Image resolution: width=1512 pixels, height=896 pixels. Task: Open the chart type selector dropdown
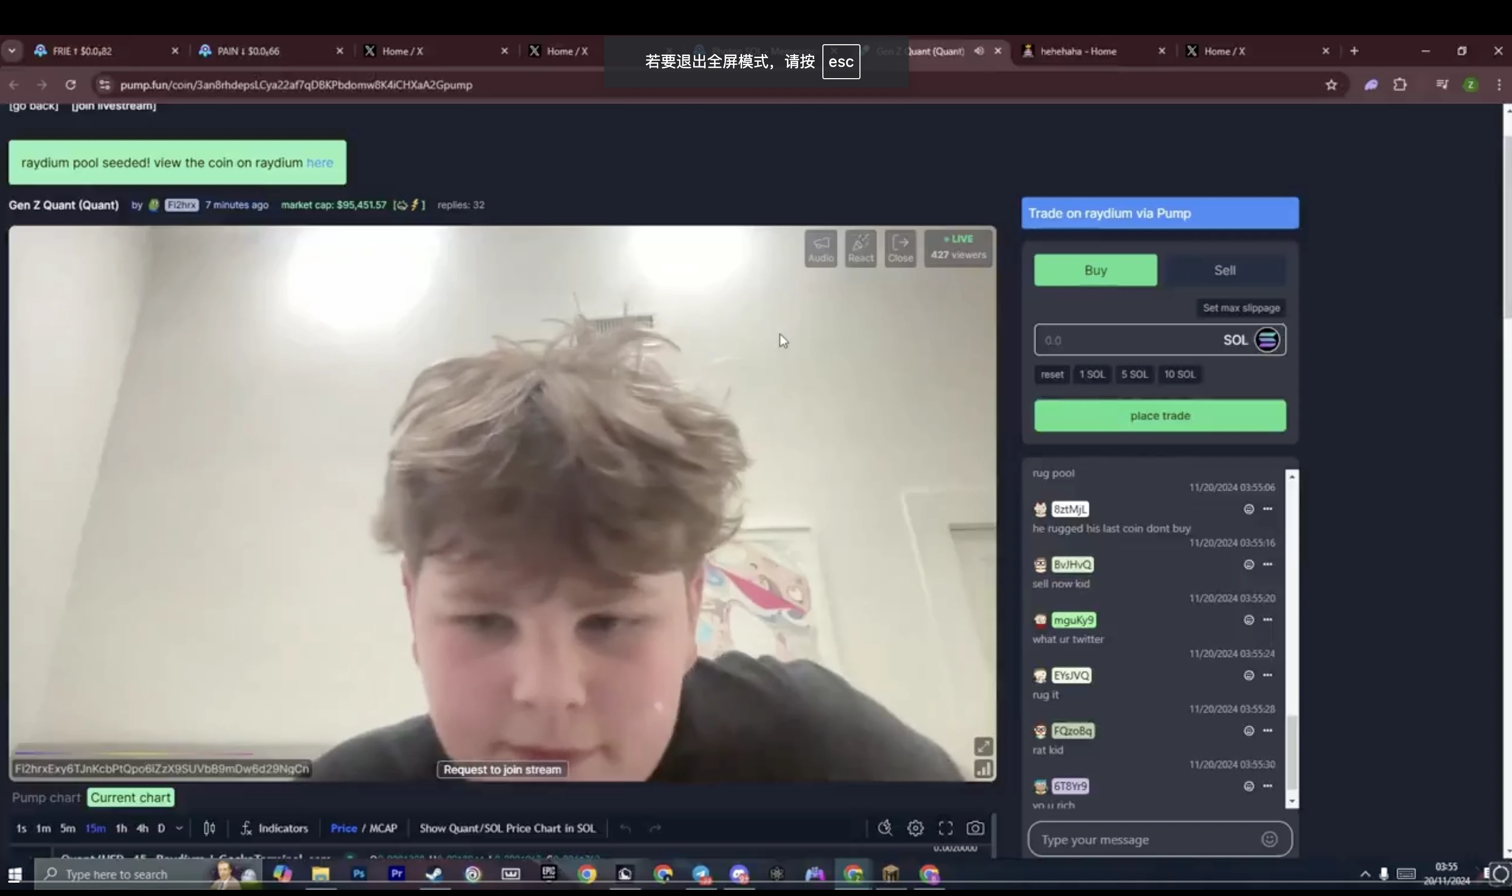pos(209,828)
